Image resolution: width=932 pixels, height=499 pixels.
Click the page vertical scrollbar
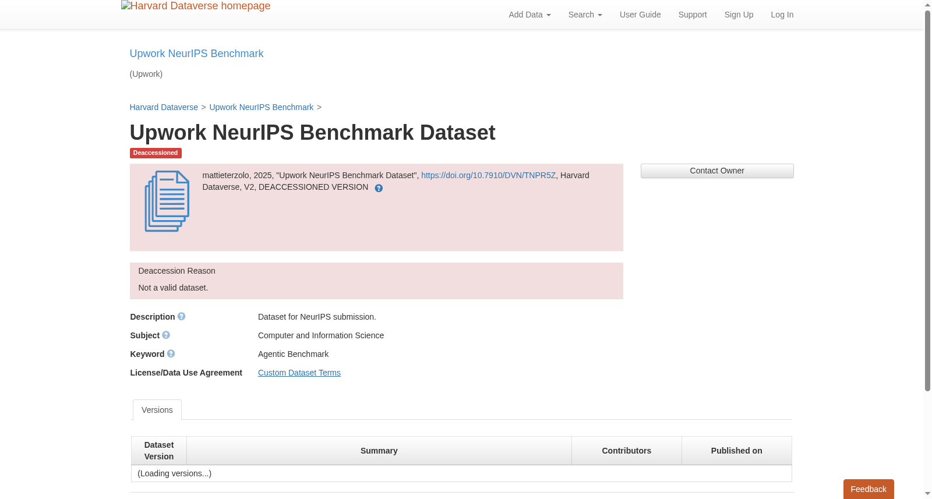point(927,201)
